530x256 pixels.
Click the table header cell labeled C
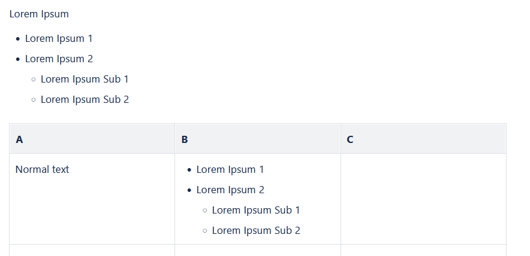pos(423,139)
